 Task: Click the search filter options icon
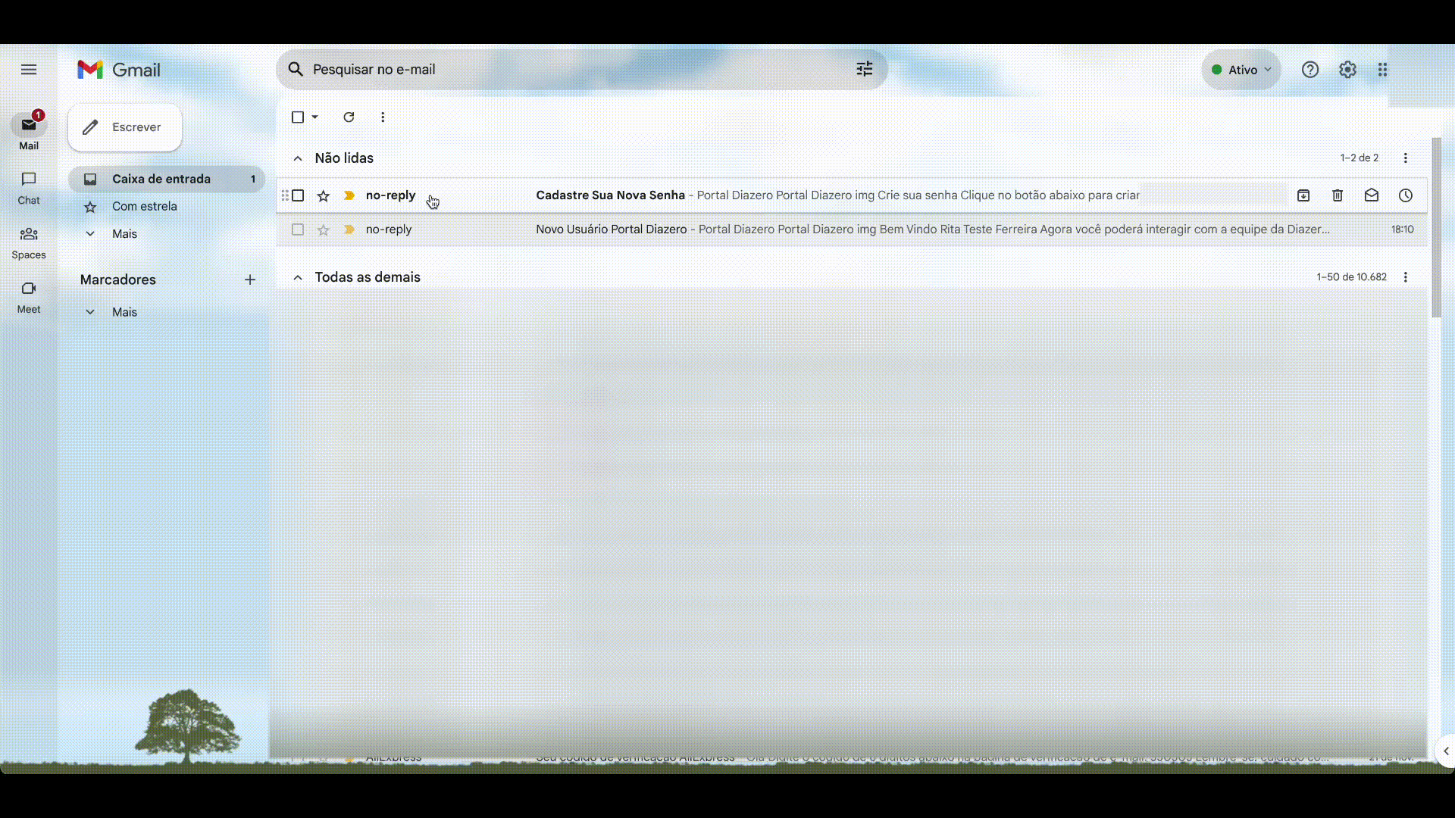(x=865, y=69)
